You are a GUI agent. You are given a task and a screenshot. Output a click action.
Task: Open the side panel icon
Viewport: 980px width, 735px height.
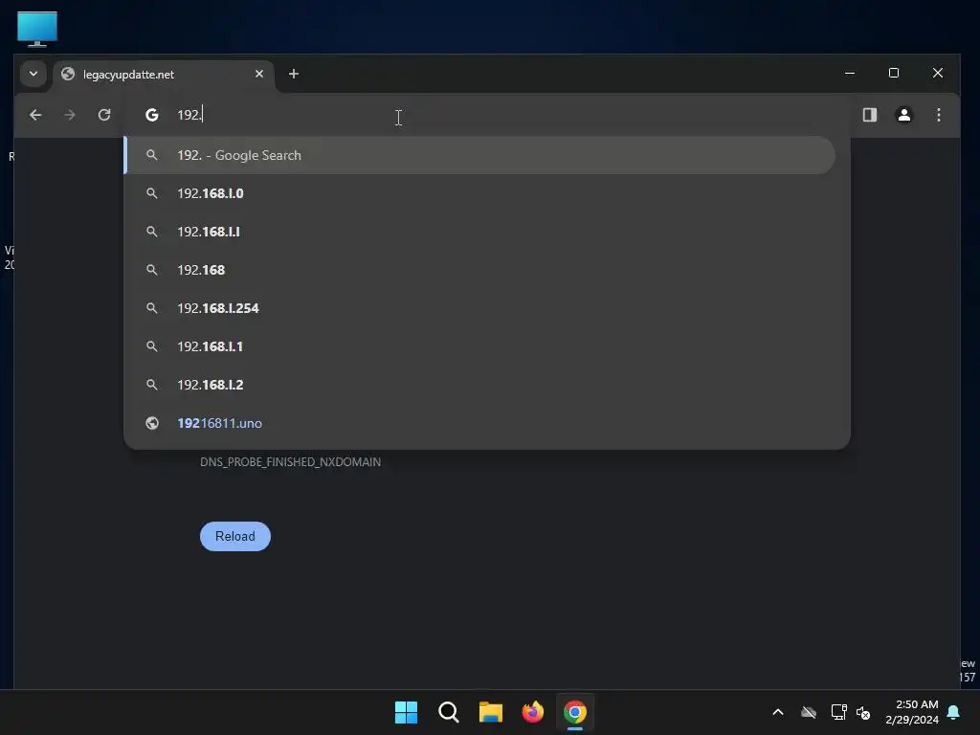869,115
